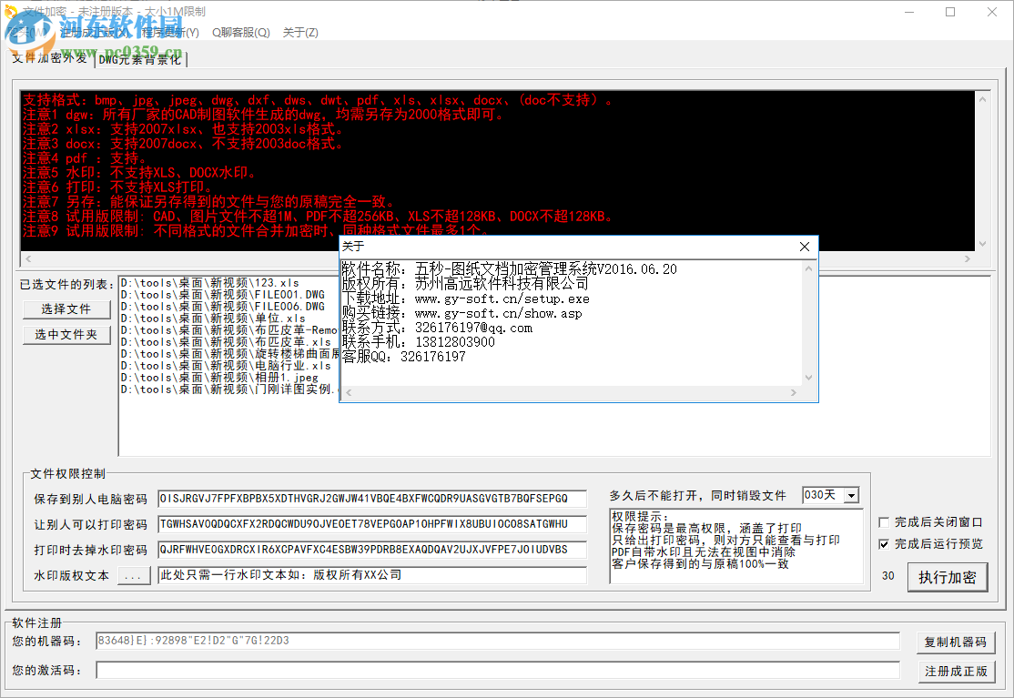
Task: Click the 注意5 水印 note line
Action: pyautogui.click(x=140, y=173)
